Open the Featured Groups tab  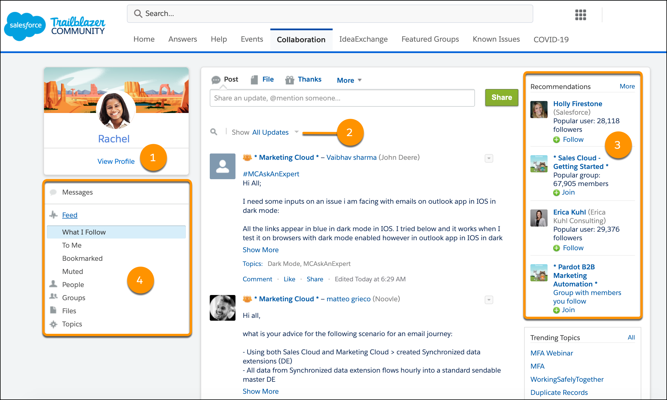click(430, 39)
